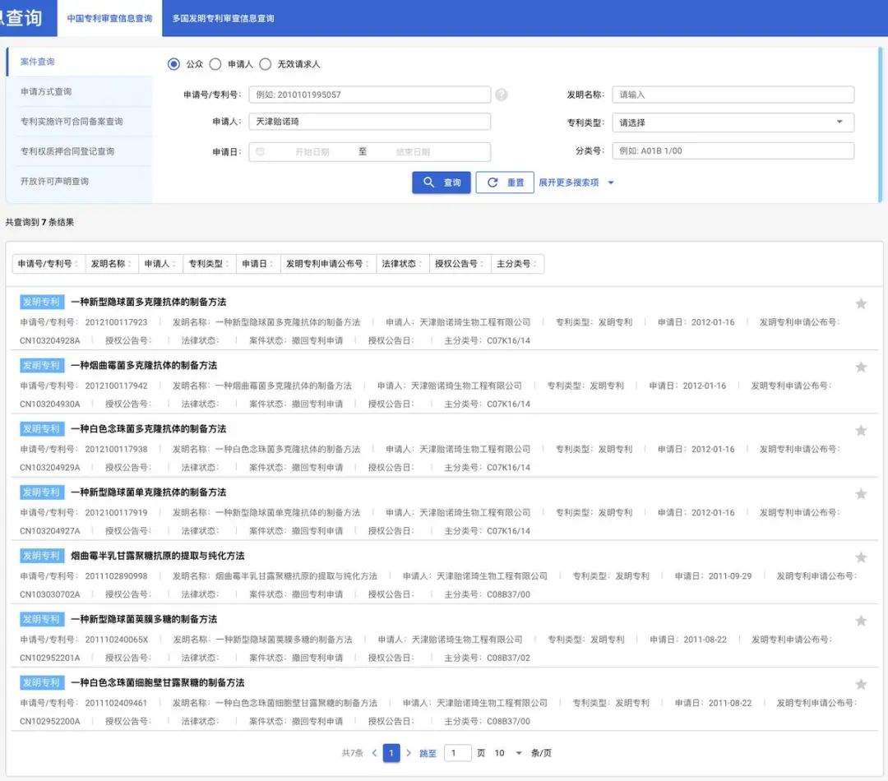
Task: Star the 新型隐球菌荚膜多糖 patent result
Action: point(861,621)
